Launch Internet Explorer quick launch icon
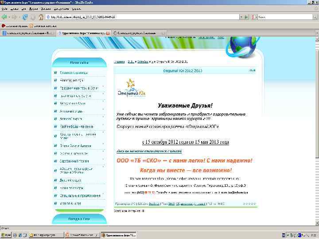Screen dimensions: 319x239 [20, 235]
